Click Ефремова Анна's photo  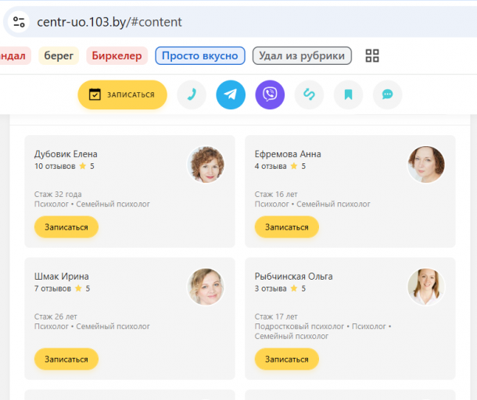(x=426, y=164)
